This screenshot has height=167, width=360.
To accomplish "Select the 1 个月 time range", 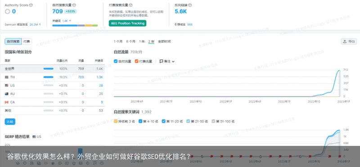I will pos(118,41).
